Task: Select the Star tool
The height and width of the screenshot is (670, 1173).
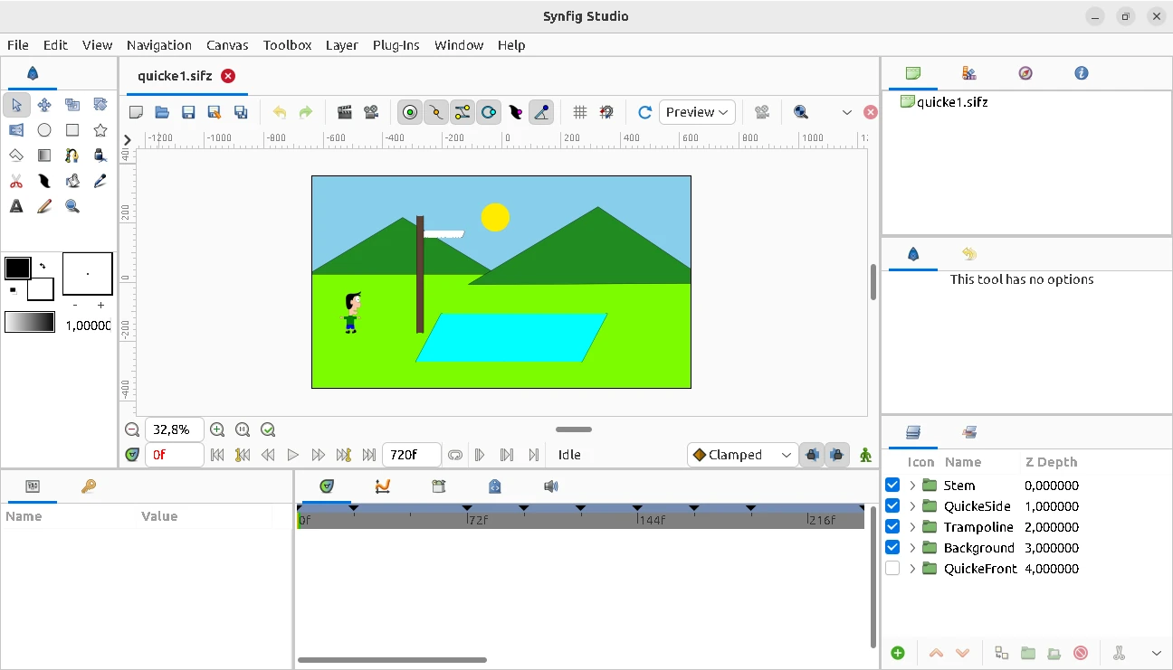Action: pyautogui.click(x=100, y=130)
